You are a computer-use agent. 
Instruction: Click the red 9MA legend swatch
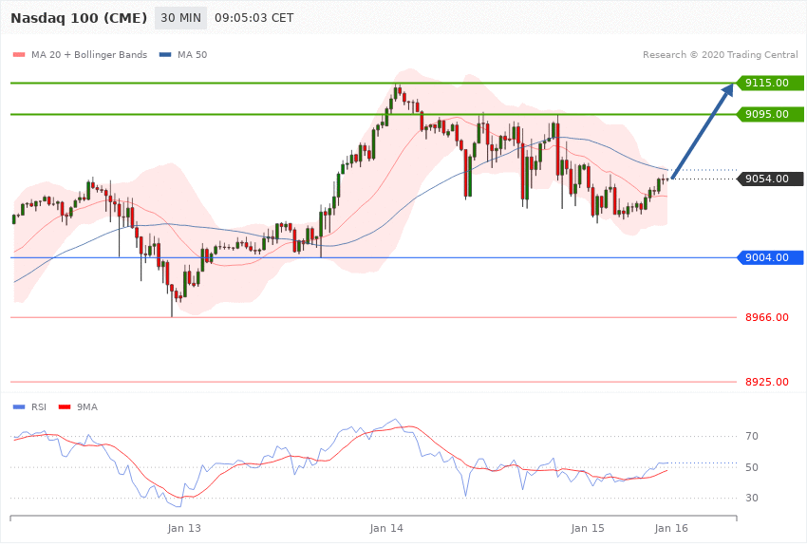[65, 407]
